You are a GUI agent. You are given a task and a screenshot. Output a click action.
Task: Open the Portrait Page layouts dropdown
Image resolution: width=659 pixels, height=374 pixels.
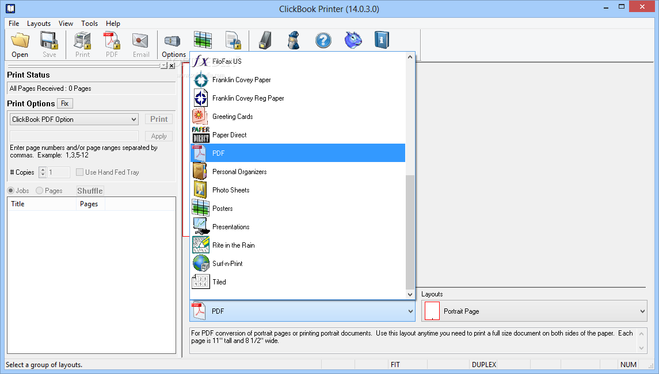click(534, 311)
